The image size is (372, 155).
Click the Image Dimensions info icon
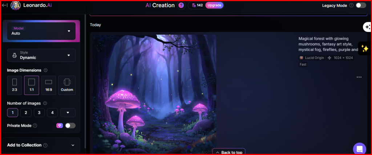pyautogui.click(x=45, y=70)
